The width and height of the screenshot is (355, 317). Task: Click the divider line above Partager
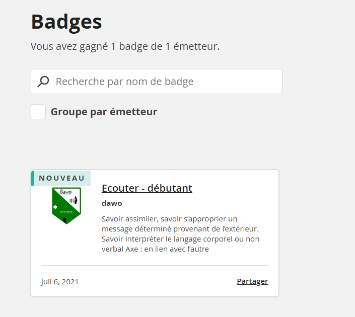[155, 265]
